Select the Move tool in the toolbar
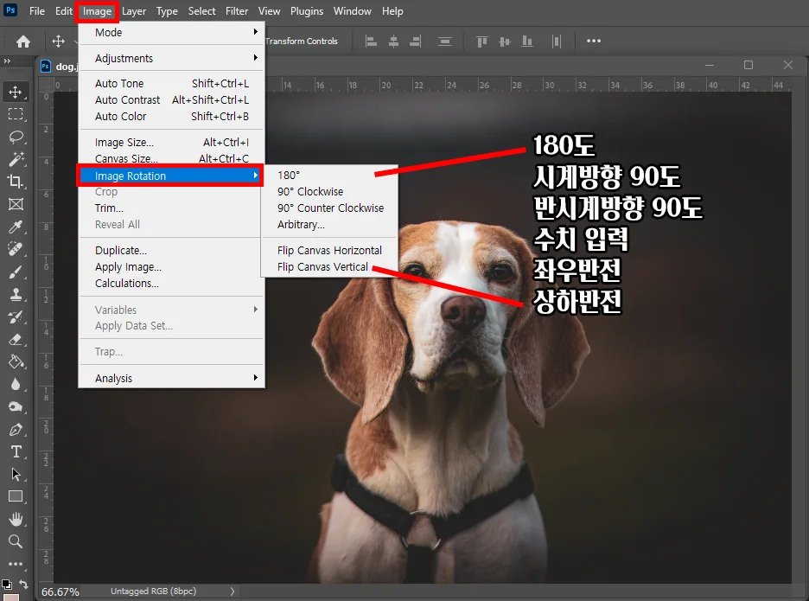The width and height of the screenshot is (809, 601). (x=16, y=92)
